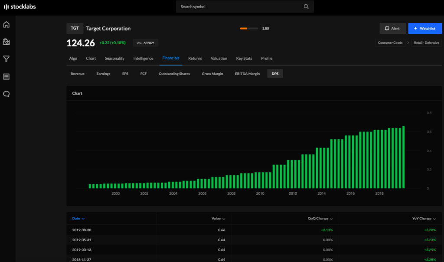Open the Home page from sidebar
444x262 pixels.
click(6, 25)
